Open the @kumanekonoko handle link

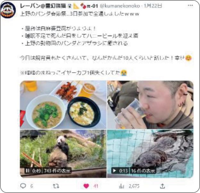click(120, 6)
